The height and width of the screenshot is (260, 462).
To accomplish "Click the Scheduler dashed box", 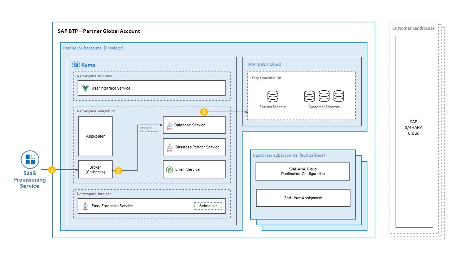I will (x=208, y=206).
